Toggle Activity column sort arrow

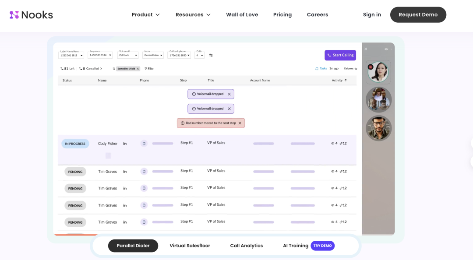(x=346, y=80)
